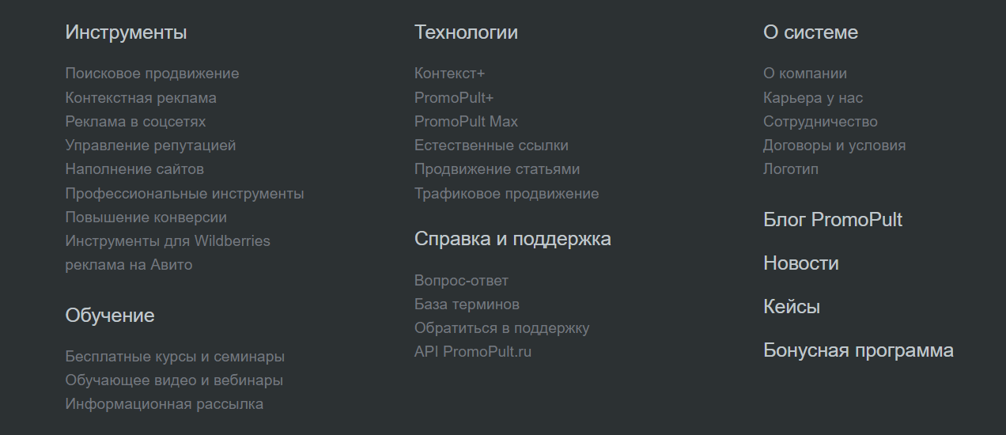The width and height of the screenshot is (1006, 435).
Task: Open PromoPult Max link
Action: point(466,122)
